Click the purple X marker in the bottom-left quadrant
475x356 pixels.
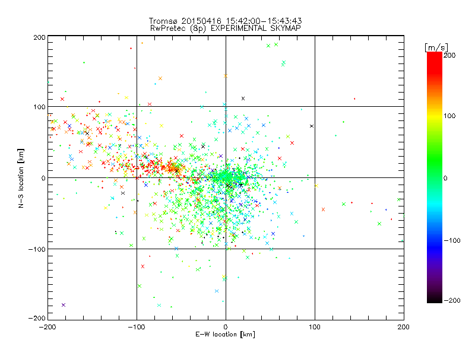pyautogui.click(x=64, y=305)
